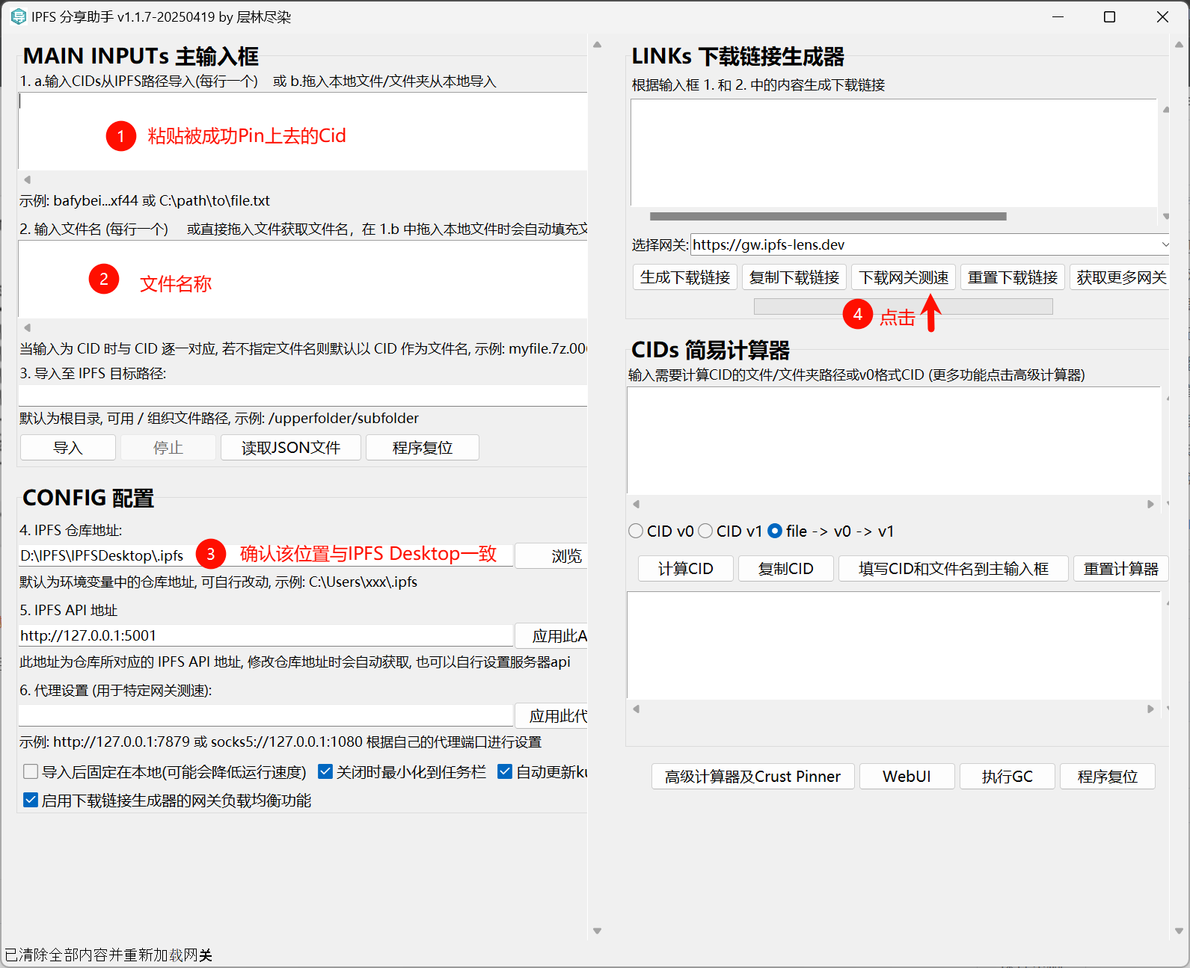Open 高级计算器及Crust Pinner

tap(752, 776)
